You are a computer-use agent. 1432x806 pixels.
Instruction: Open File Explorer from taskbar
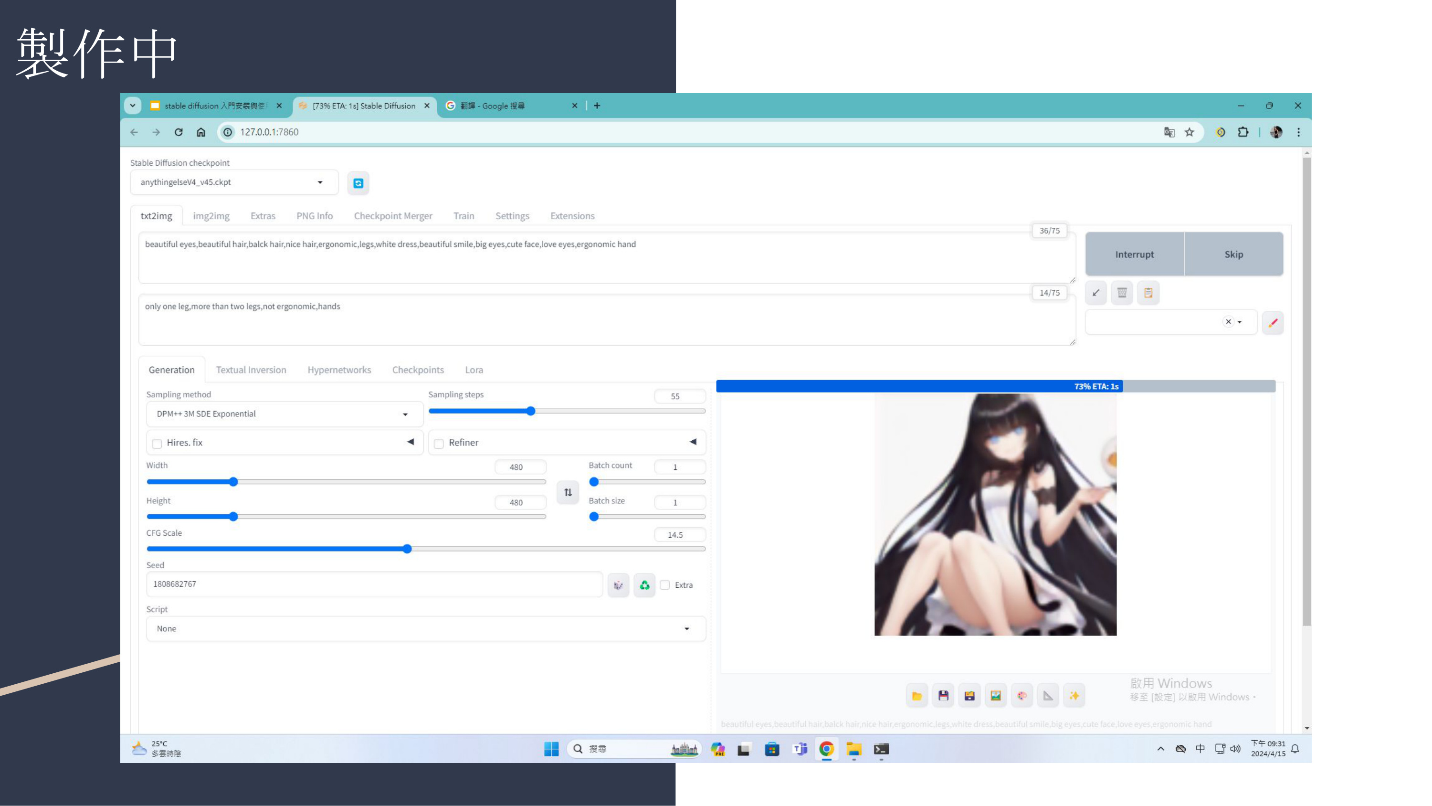coord(854,749)
